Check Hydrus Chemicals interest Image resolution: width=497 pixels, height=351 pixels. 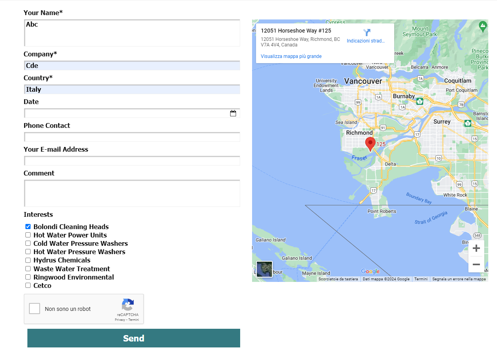point(28,260)
